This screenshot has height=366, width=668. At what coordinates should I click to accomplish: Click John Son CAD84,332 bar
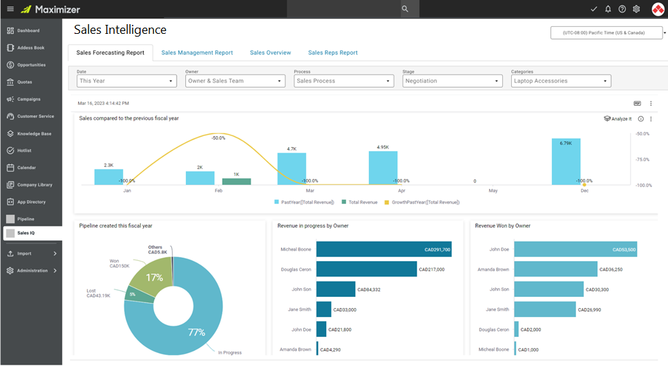(336, 289)
